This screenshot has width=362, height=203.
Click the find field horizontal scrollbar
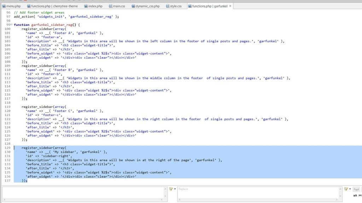(83, 200)
